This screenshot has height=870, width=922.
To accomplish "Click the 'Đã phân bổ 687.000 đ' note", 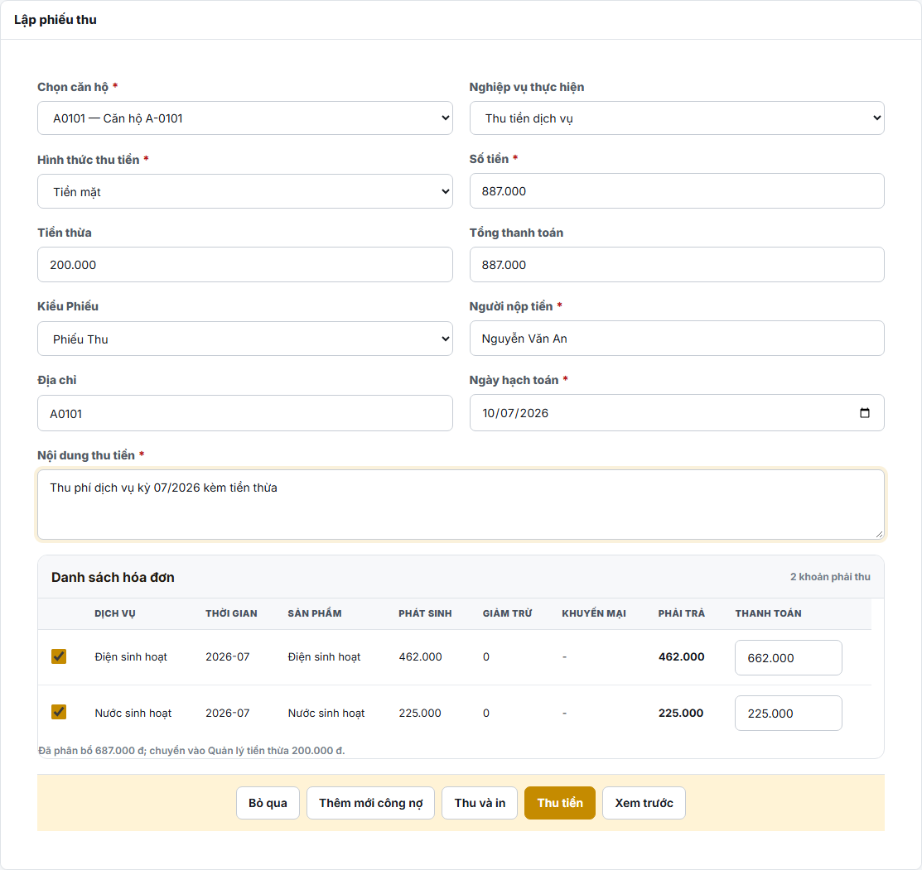I will click(191, 751).
